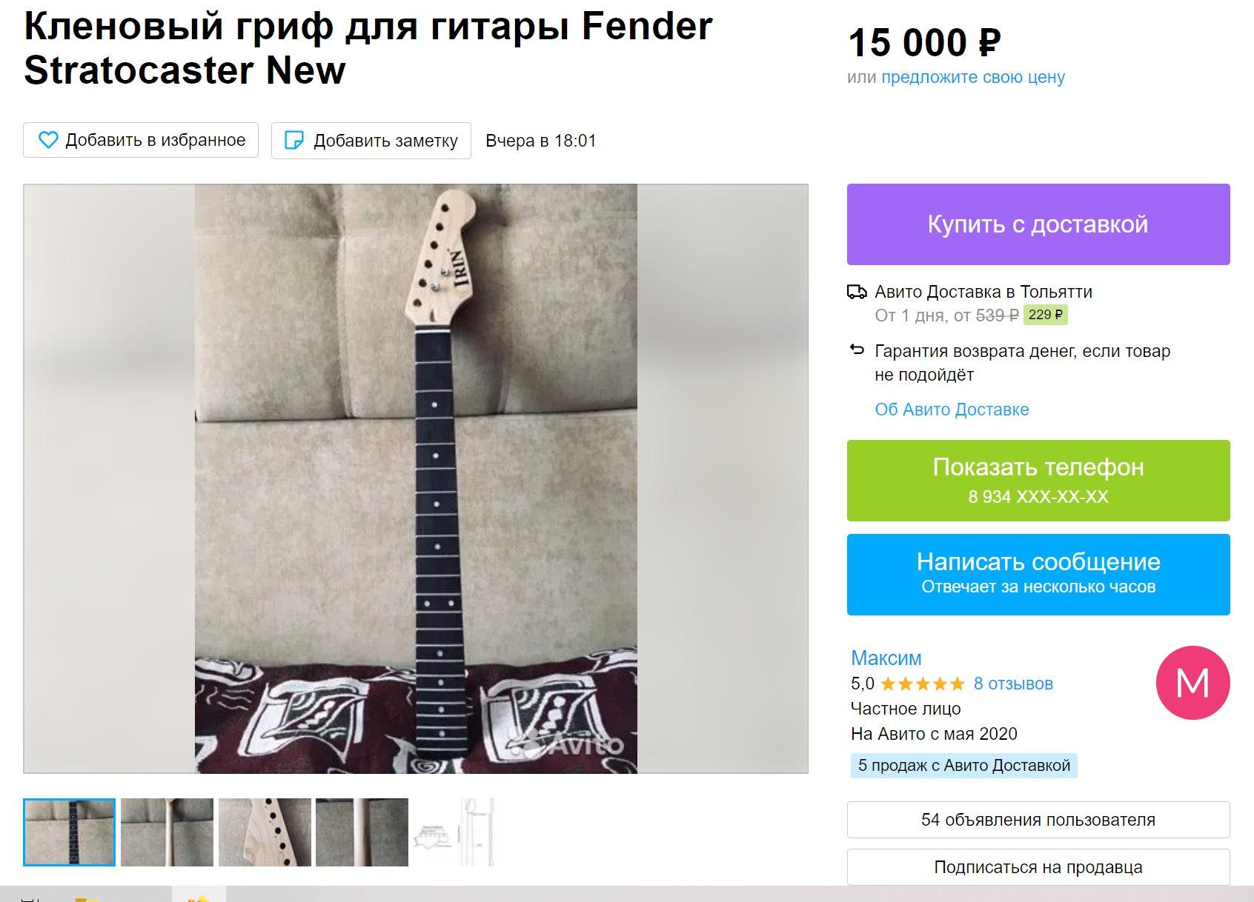Show 54 объявления пользователя
Viewport: 1254px width, 902px height.
coord(1038,820)
